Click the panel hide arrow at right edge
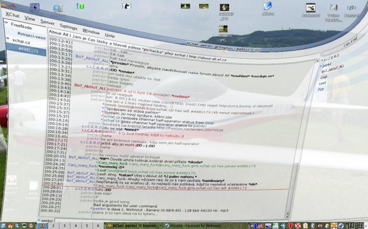The height and width of the screenshot is (229, 368). tap(366, 226)
